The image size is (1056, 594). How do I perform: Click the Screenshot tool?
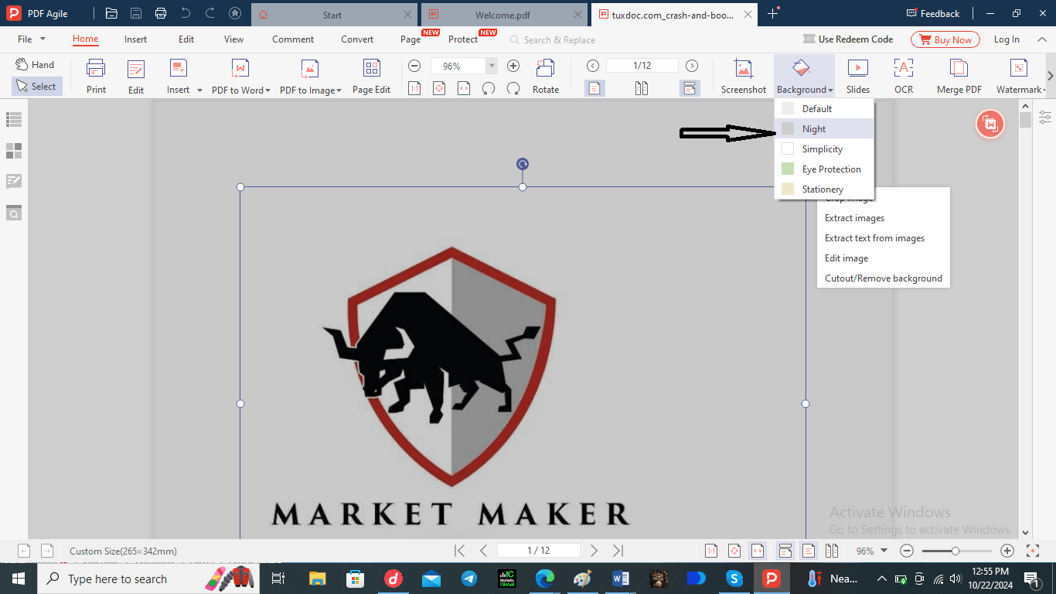(743, 76)
